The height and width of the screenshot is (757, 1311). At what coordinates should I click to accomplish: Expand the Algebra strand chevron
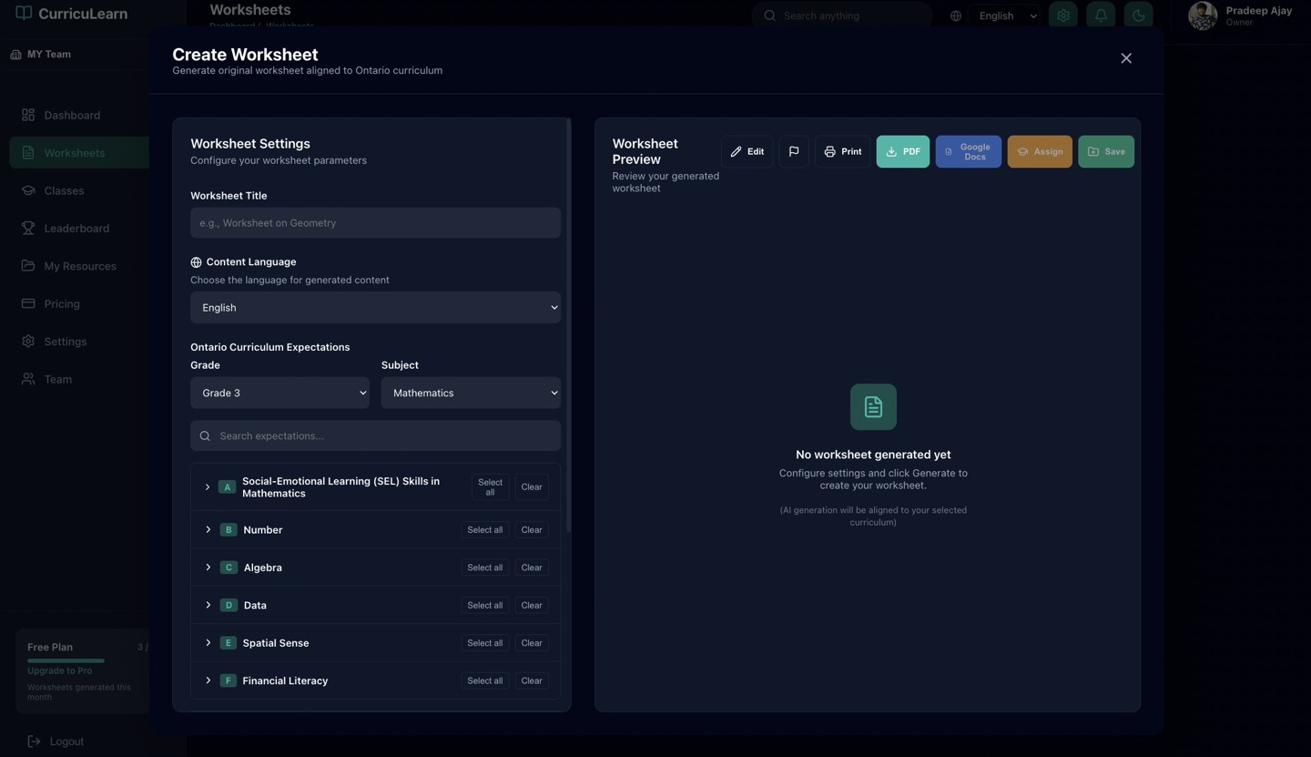208,568
